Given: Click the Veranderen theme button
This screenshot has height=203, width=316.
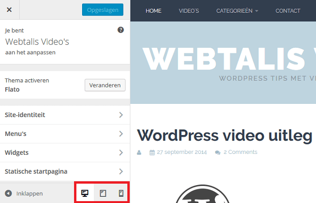Looking at the screenshot, I should [x=105, y=85].
